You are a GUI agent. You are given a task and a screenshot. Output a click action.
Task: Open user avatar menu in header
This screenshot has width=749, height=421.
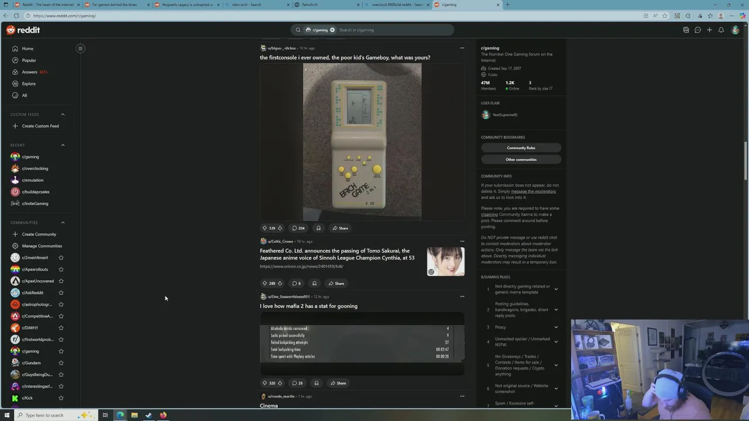[x=735, y=30]
